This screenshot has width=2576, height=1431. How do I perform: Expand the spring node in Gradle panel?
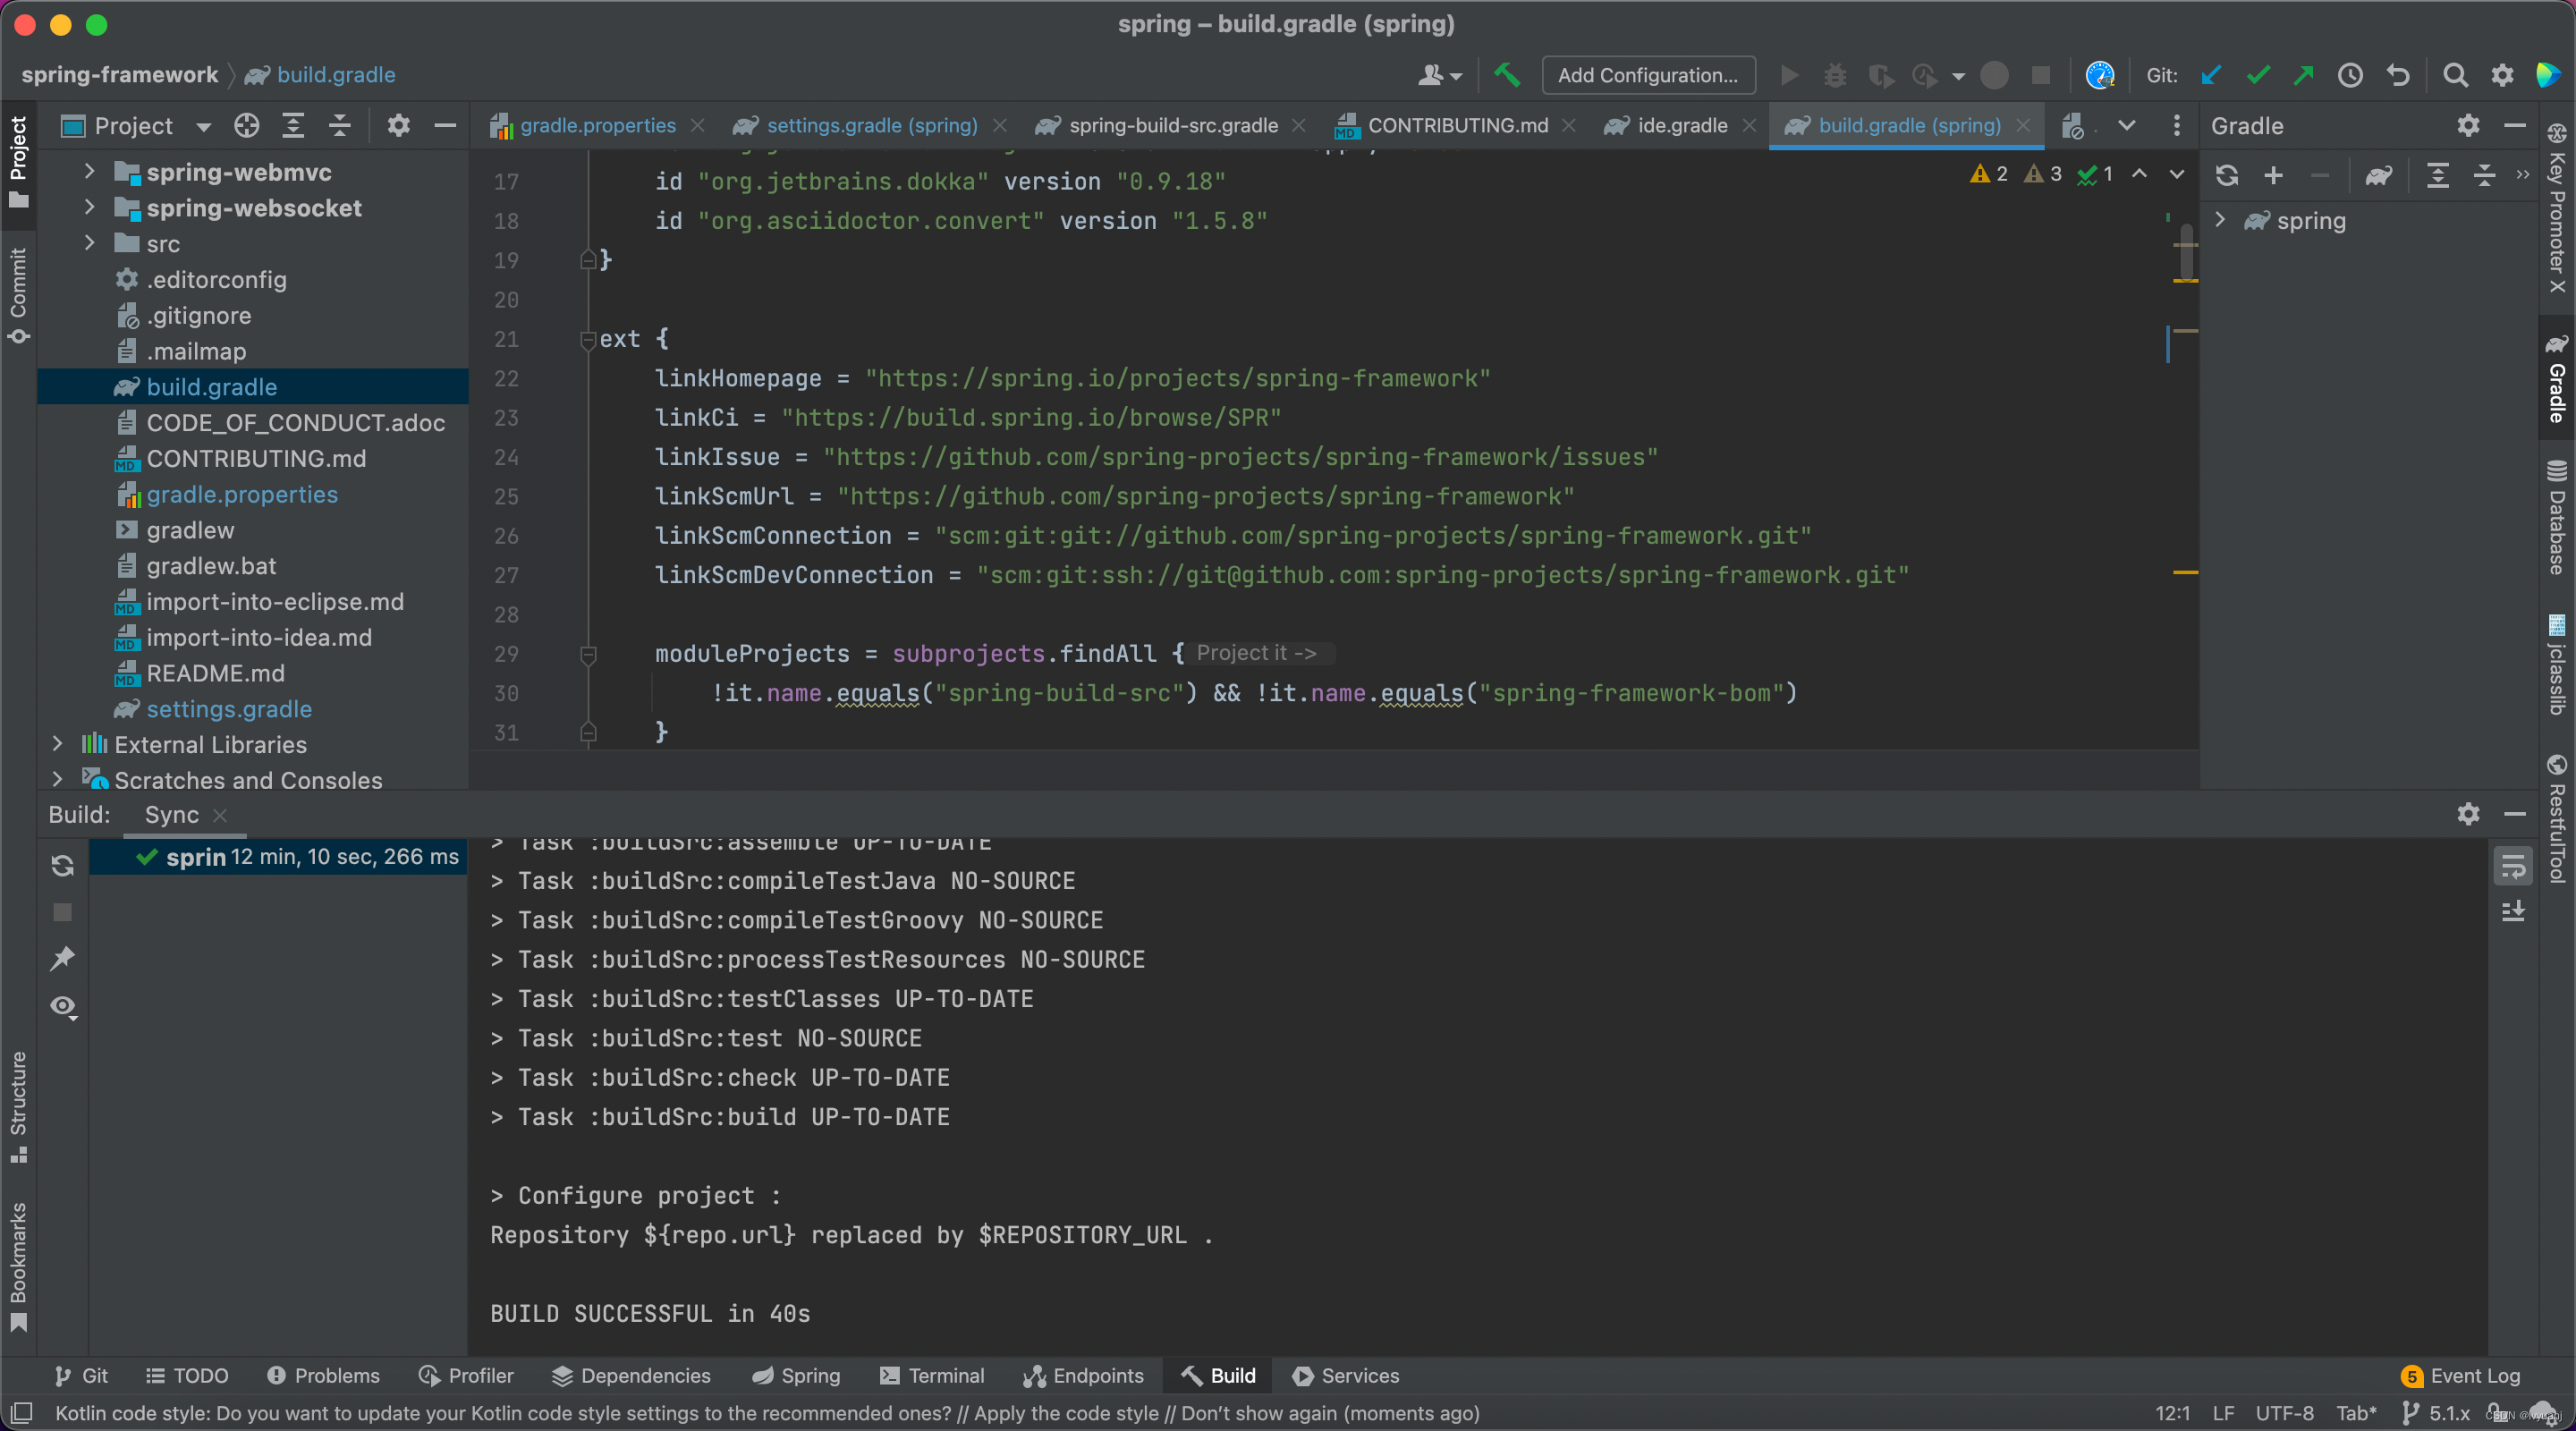pyautogui.click(x=2220, y=220)
